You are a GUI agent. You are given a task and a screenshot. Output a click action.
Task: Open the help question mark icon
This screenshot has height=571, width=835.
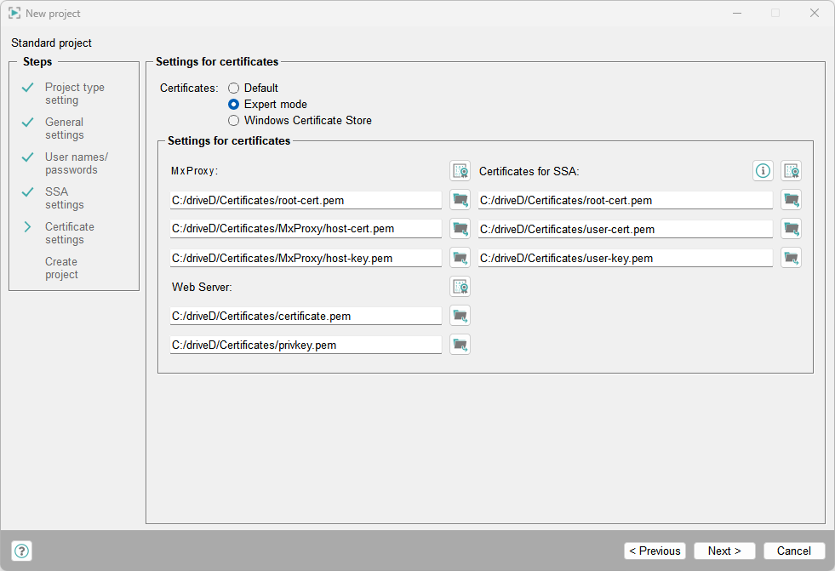click(22, 551)
